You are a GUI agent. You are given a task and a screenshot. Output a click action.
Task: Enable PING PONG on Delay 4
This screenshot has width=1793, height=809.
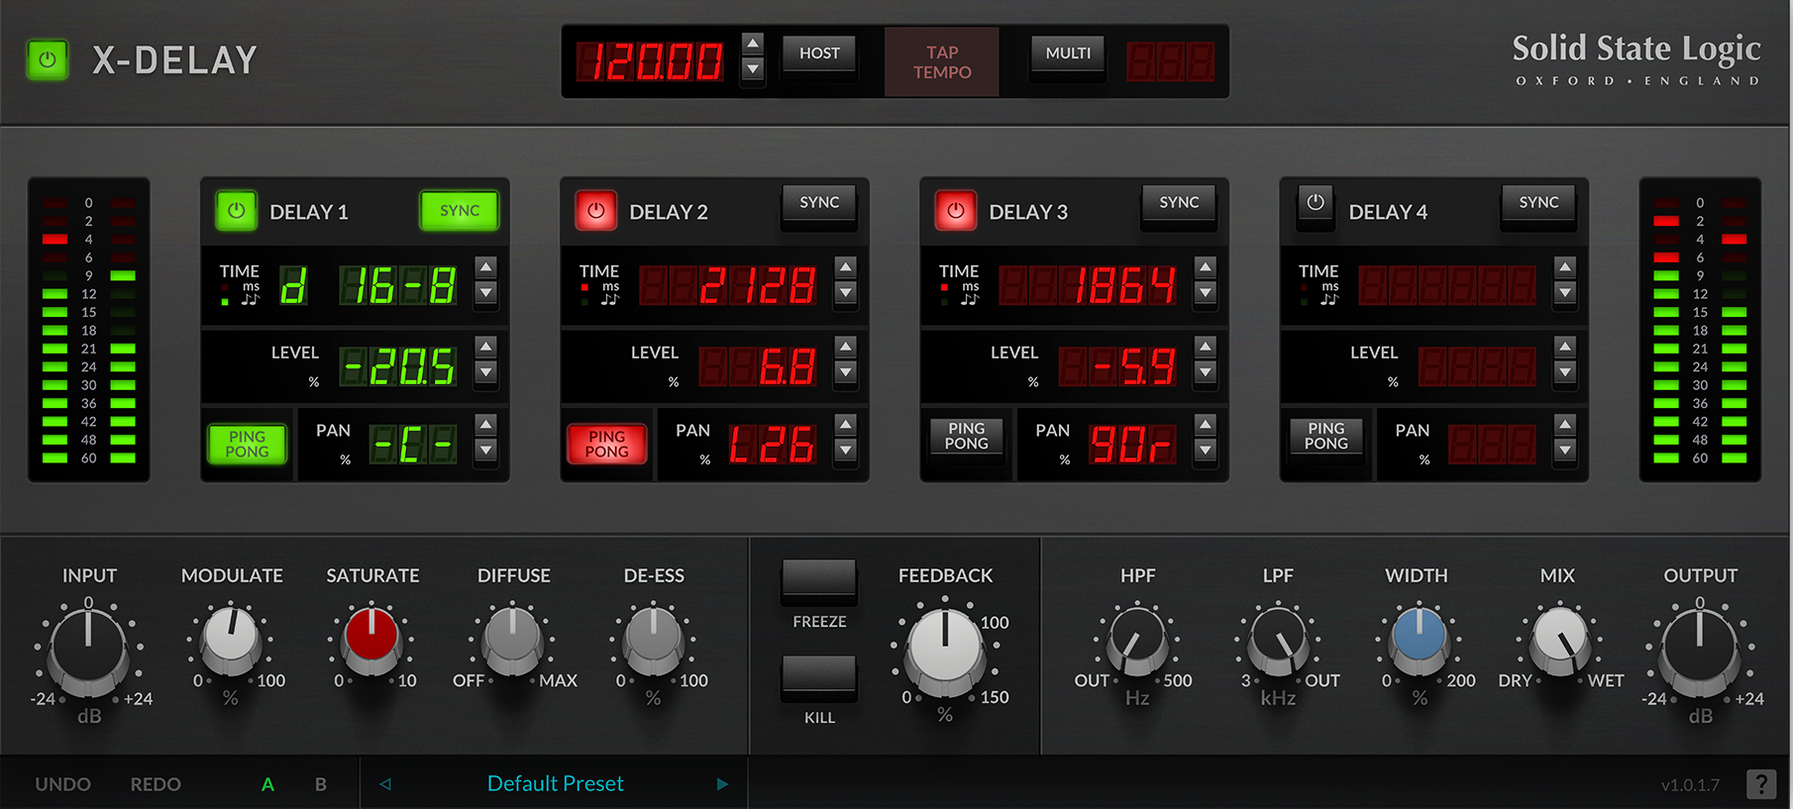(x=1325, y=437)
